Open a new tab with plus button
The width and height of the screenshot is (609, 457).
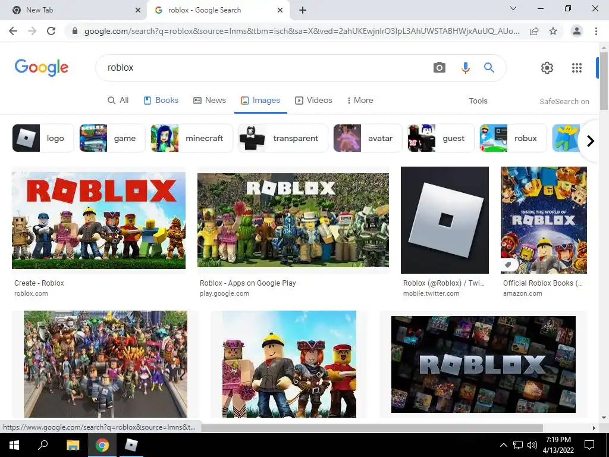303,10
